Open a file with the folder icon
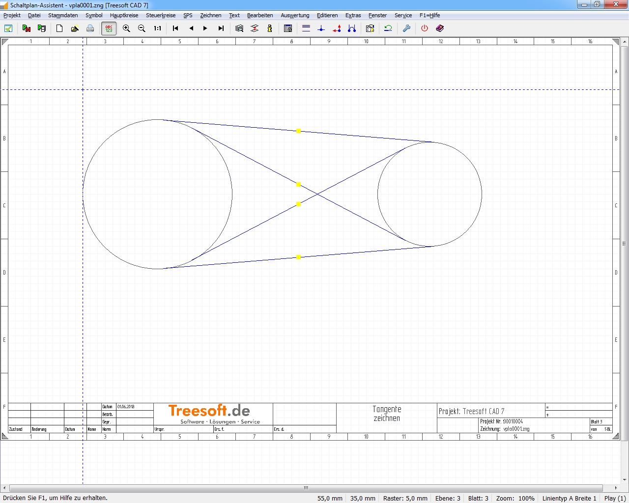 pyautogui.click(x=75, y=28)
